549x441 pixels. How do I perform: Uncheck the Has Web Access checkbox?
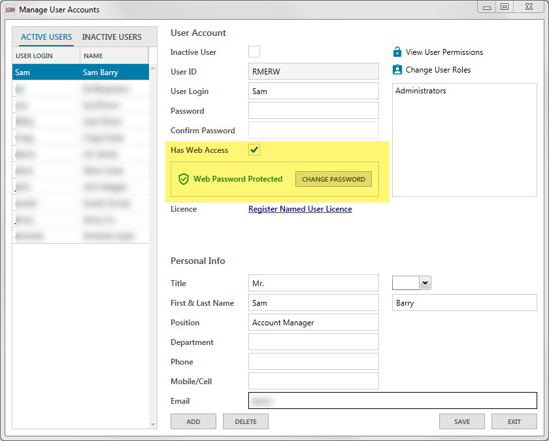[x=254, y=150]
